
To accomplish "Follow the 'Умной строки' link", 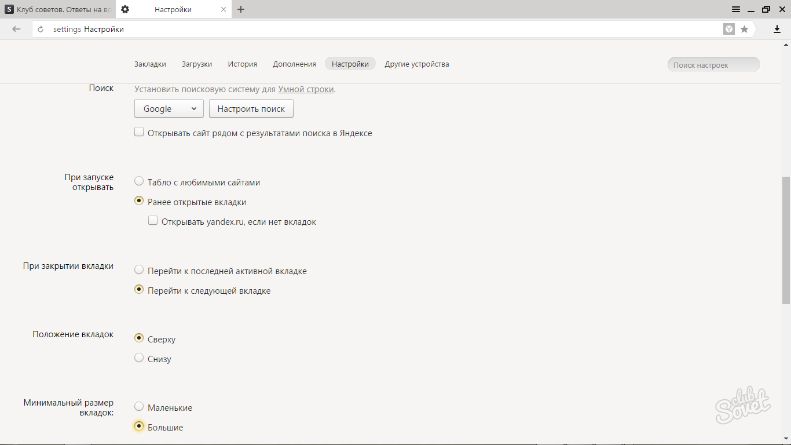I will coord(306,89).
